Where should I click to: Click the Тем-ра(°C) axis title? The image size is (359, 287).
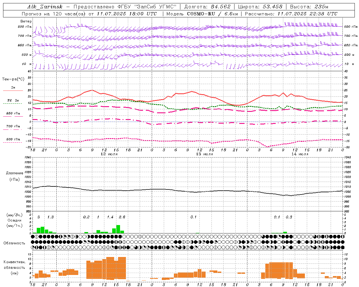point(13,79)
